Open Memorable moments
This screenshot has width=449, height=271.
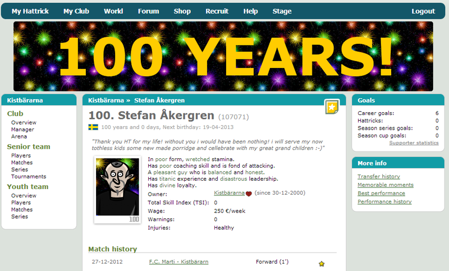point(386,185)
